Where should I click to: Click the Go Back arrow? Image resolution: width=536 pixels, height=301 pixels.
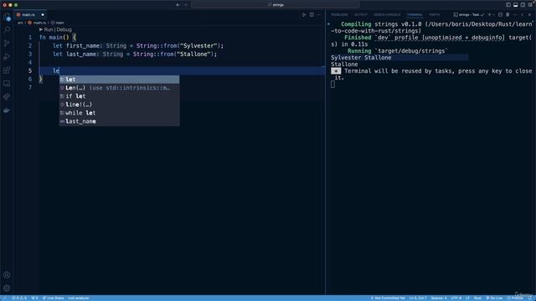[x=178, y=5]
